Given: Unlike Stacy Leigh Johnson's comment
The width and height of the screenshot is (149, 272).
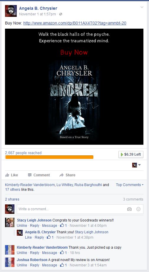Looking at the screenshot, I should click(x=22, y=226).
